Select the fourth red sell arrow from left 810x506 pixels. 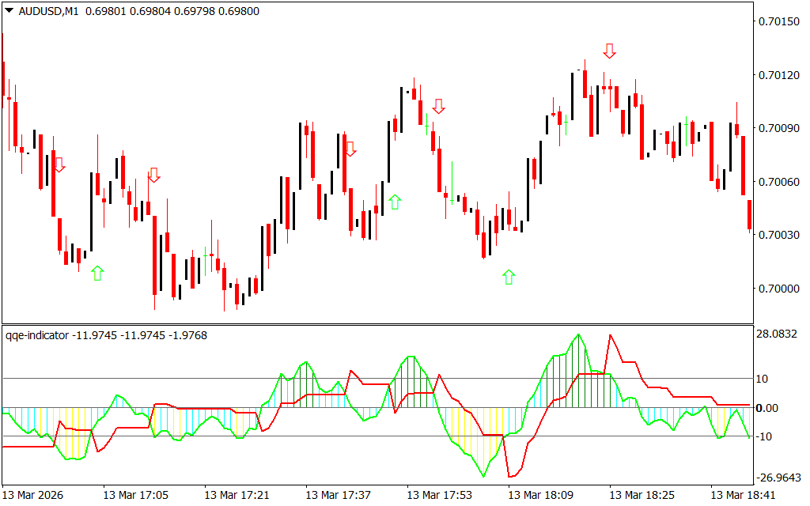click(x=438, y=106)
